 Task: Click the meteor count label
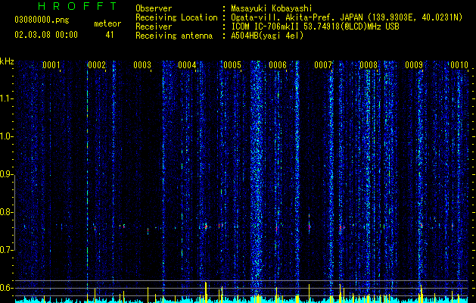click(x=107, y=23)
